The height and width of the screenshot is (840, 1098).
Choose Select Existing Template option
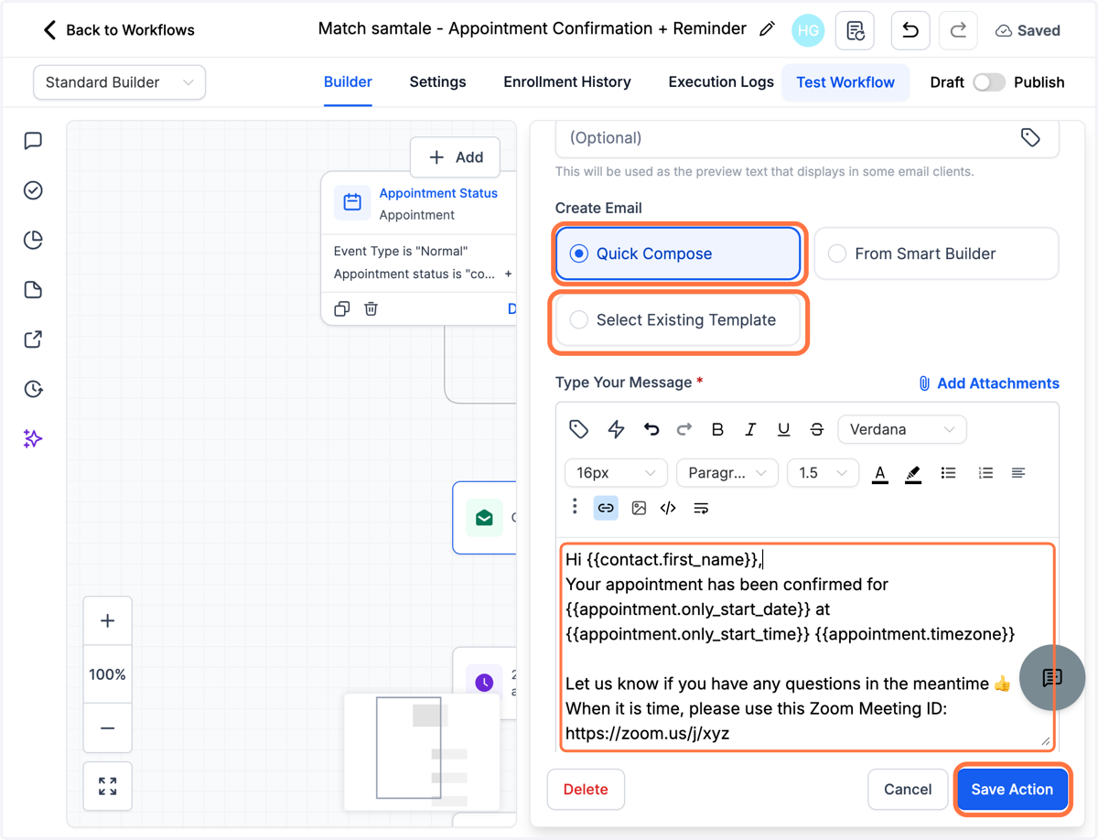pos(678,320)
